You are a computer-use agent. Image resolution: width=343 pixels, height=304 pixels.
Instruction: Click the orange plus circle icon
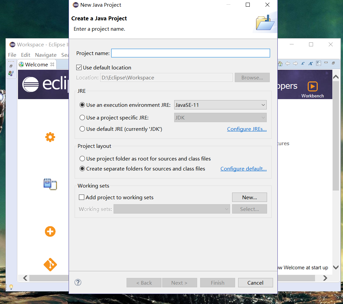50,232
